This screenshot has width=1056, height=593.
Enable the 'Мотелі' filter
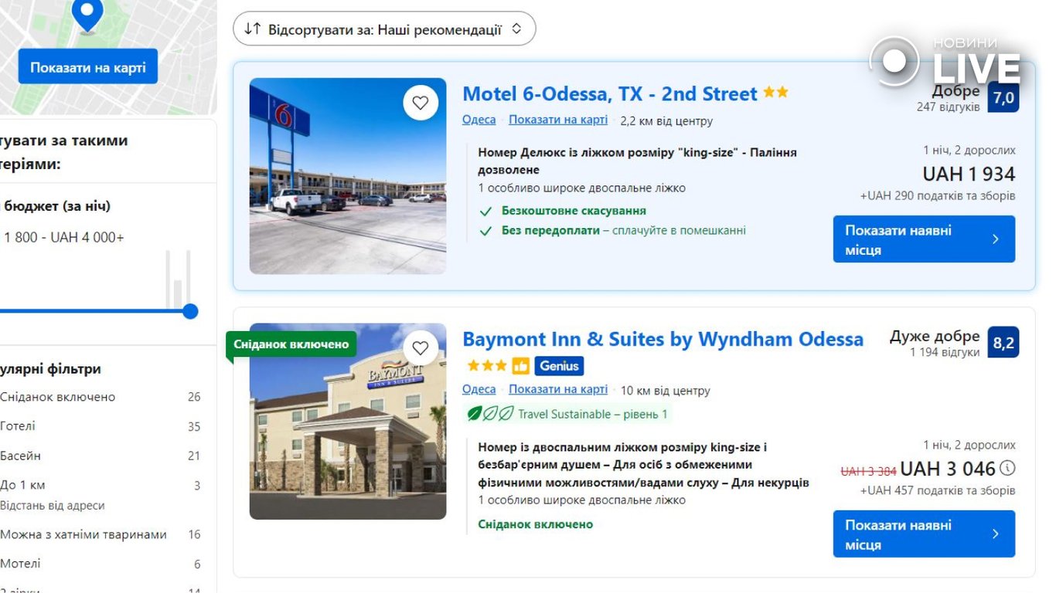click(x=21, y=564)
